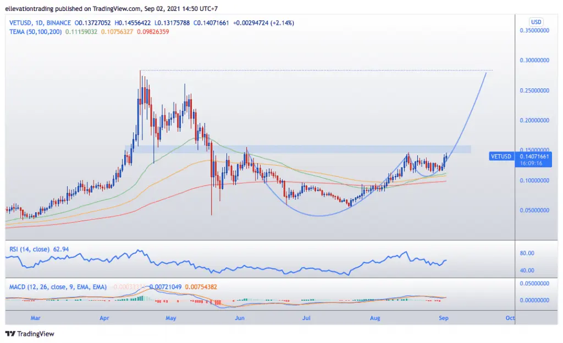Click the close price C0.14071661
563x343 pixels.
(x=211, y=23)
